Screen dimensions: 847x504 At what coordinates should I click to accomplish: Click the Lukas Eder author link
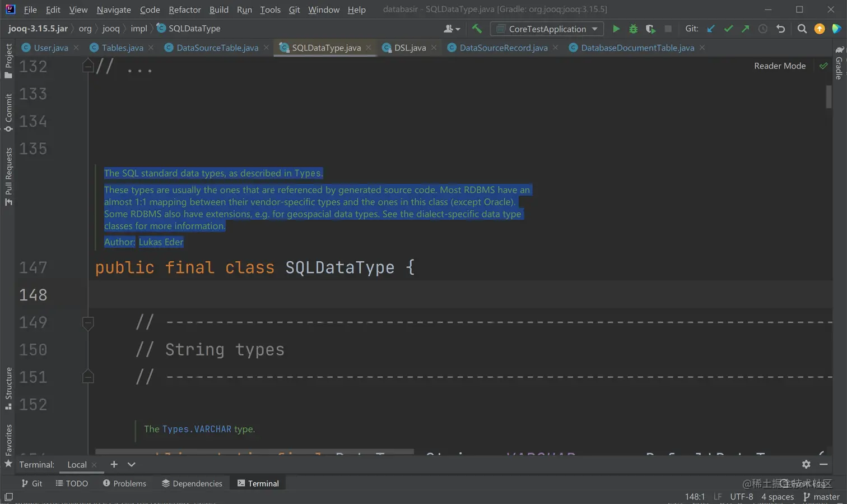(161, 242)
